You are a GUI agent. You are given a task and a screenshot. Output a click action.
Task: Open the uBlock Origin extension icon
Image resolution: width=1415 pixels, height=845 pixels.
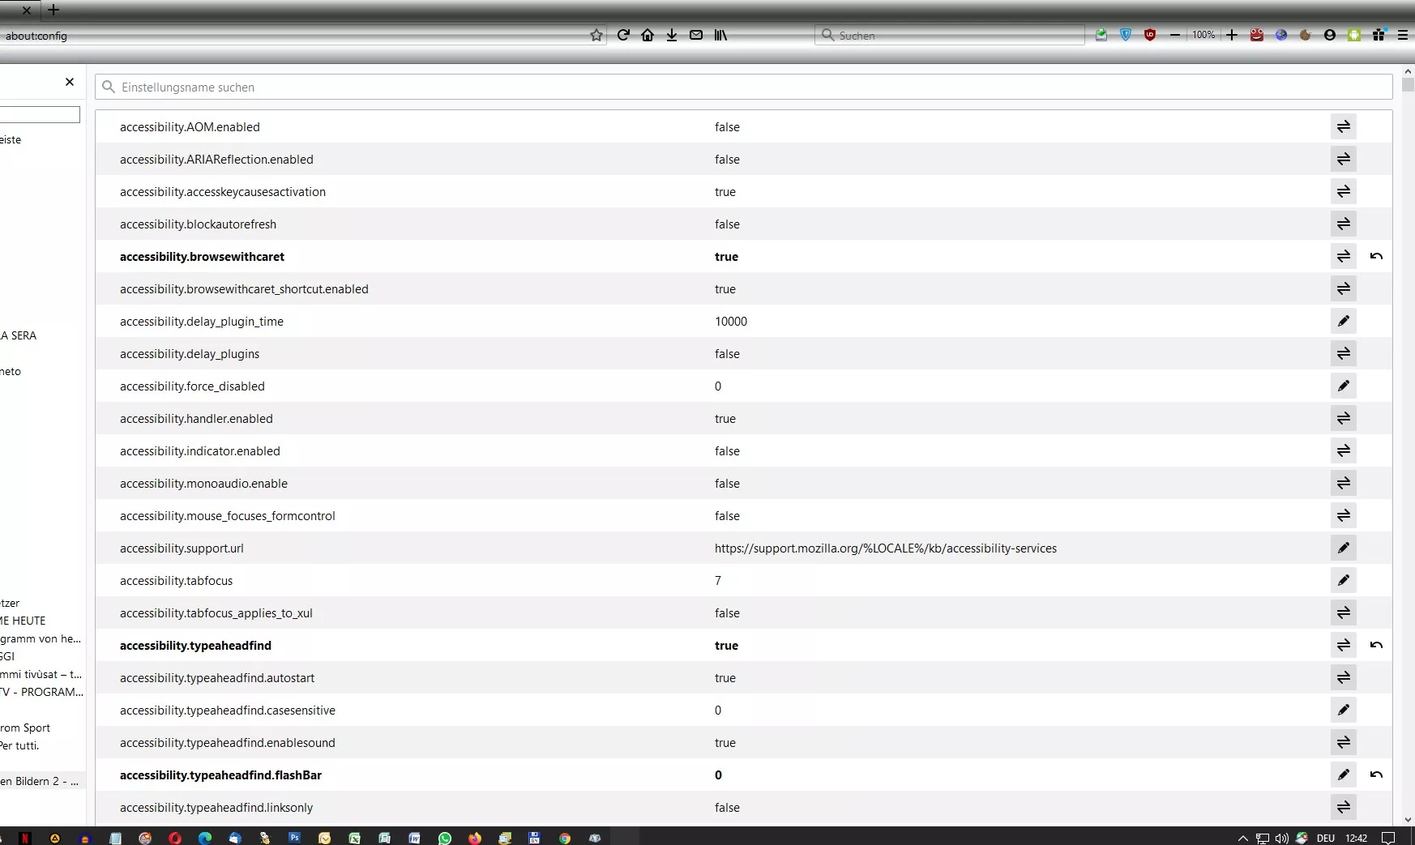[x=1150, y=35]
